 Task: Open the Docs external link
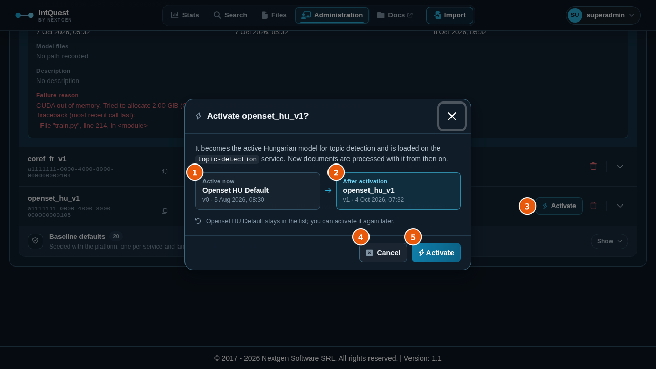click(395, 15)
